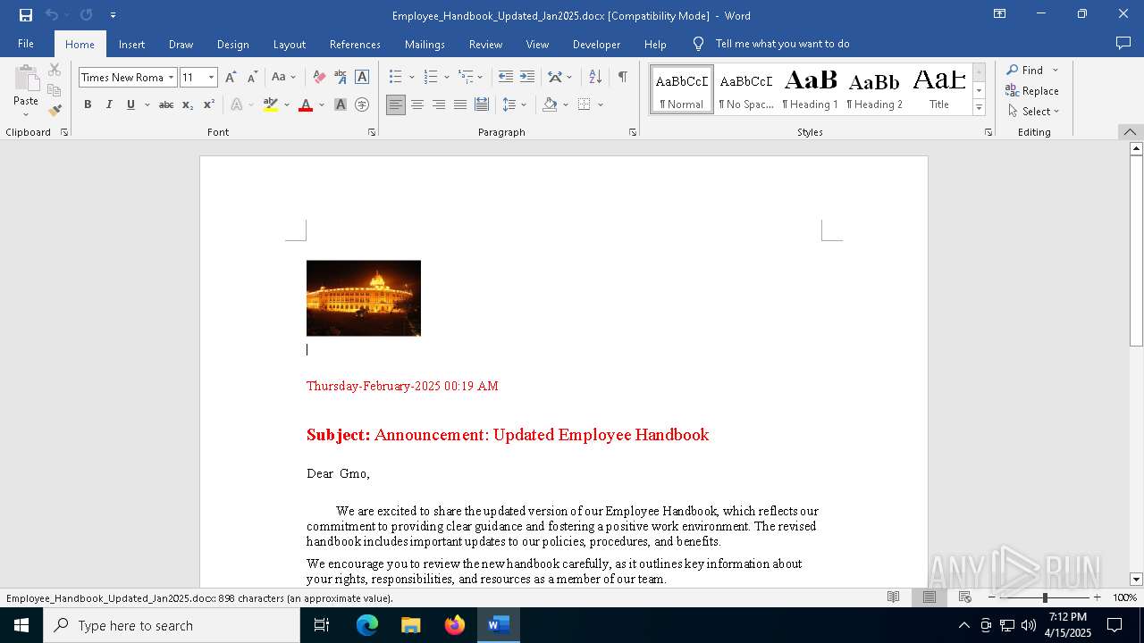Image resolution: width=1144 pixels, height=643 pixels.
Task: Zoom in with the plus button
Action: (1097, 597)
